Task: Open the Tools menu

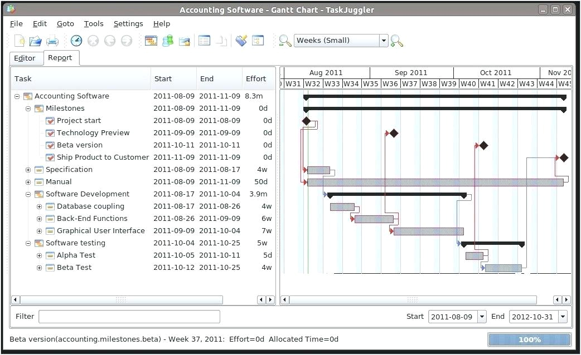Action: point(93,23)
